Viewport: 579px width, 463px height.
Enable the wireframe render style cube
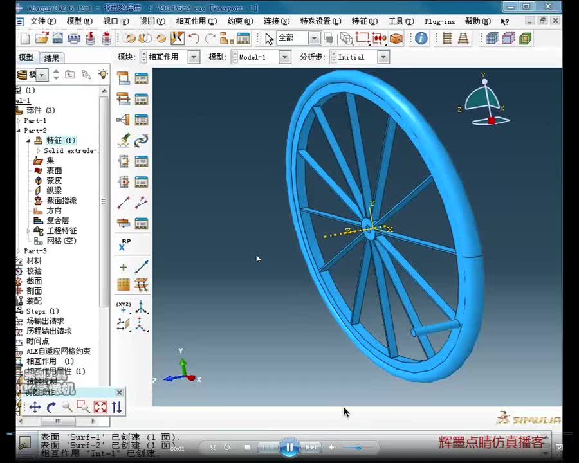pyautogui.click(x=492, y=39)
